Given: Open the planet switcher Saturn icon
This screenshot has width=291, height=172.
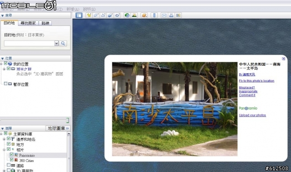Looking at the screenshot, I should click(144, 15).
